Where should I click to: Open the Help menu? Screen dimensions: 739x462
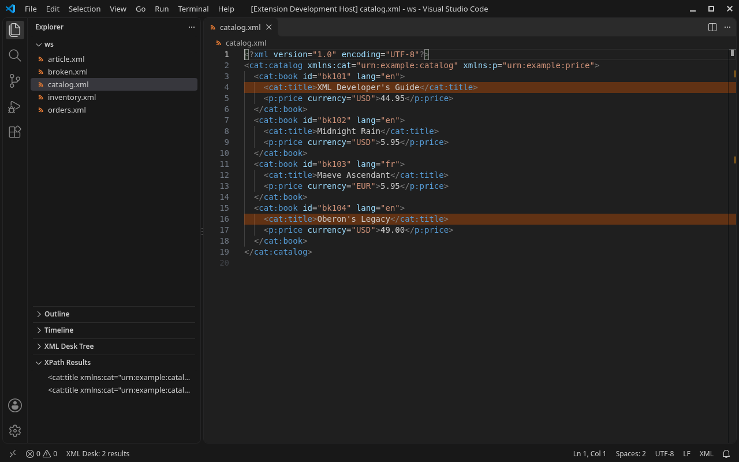(x=226, y=9)
